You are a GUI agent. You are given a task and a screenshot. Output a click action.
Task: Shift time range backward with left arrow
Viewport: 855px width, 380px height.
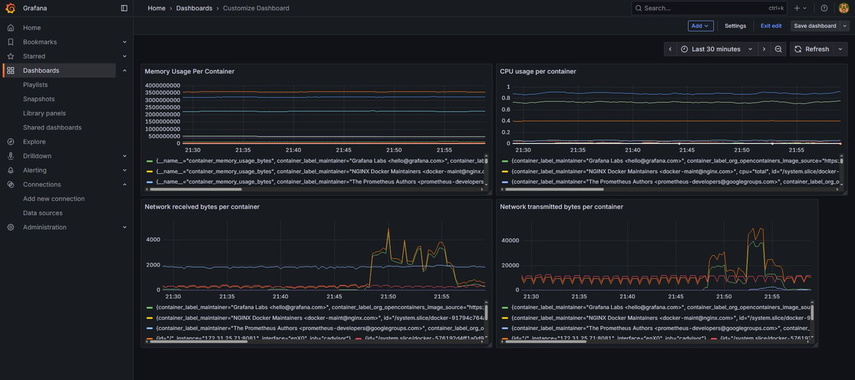(670, 49)
